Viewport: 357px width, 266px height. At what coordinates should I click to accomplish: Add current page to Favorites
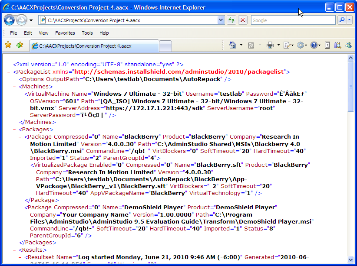(x=19, y=45)
